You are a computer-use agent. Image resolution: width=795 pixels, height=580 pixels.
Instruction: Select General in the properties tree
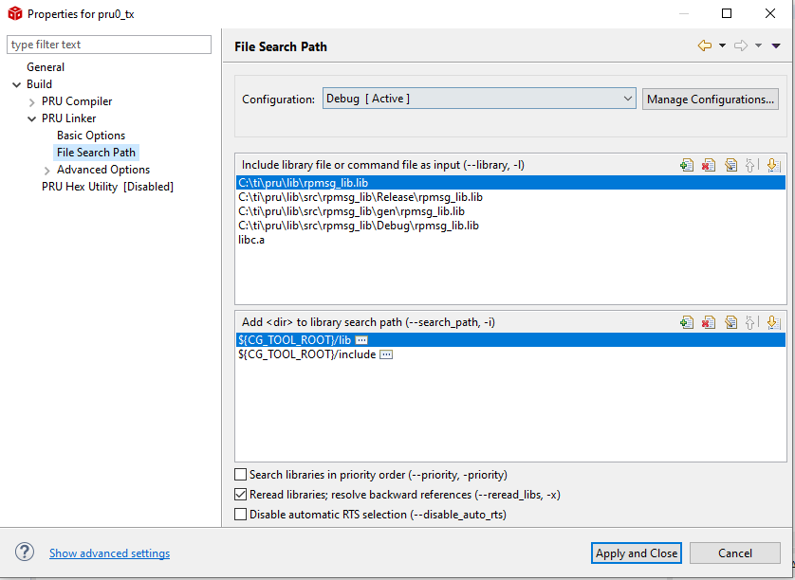[46, 67]
